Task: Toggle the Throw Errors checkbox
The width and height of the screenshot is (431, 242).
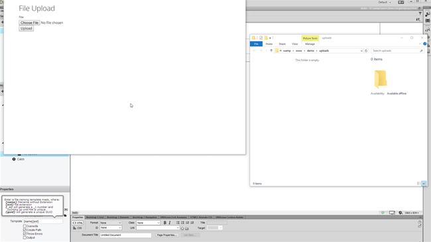Action: 25,234
